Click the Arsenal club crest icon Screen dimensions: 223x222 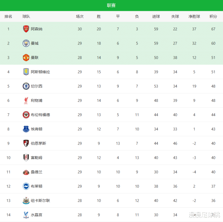pyautogui.click(x=26, y=29)
